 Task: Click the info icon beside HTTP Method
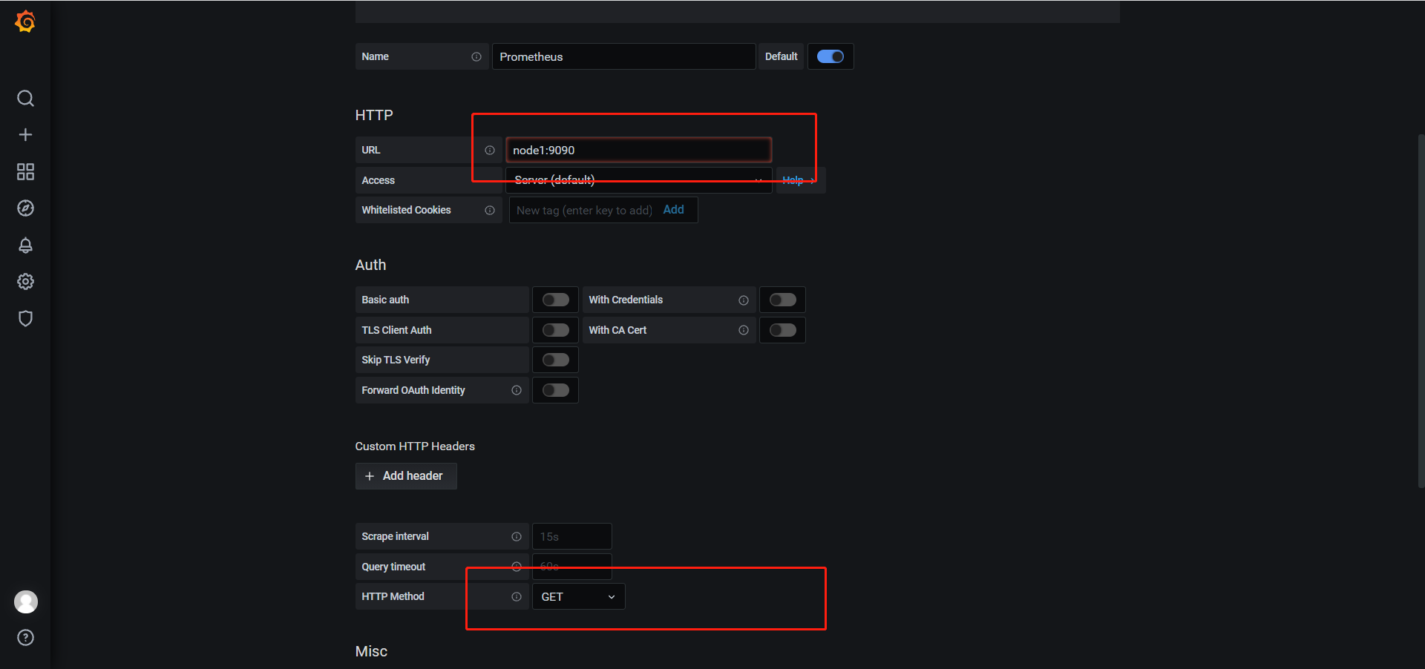click(x=517, y=596)
